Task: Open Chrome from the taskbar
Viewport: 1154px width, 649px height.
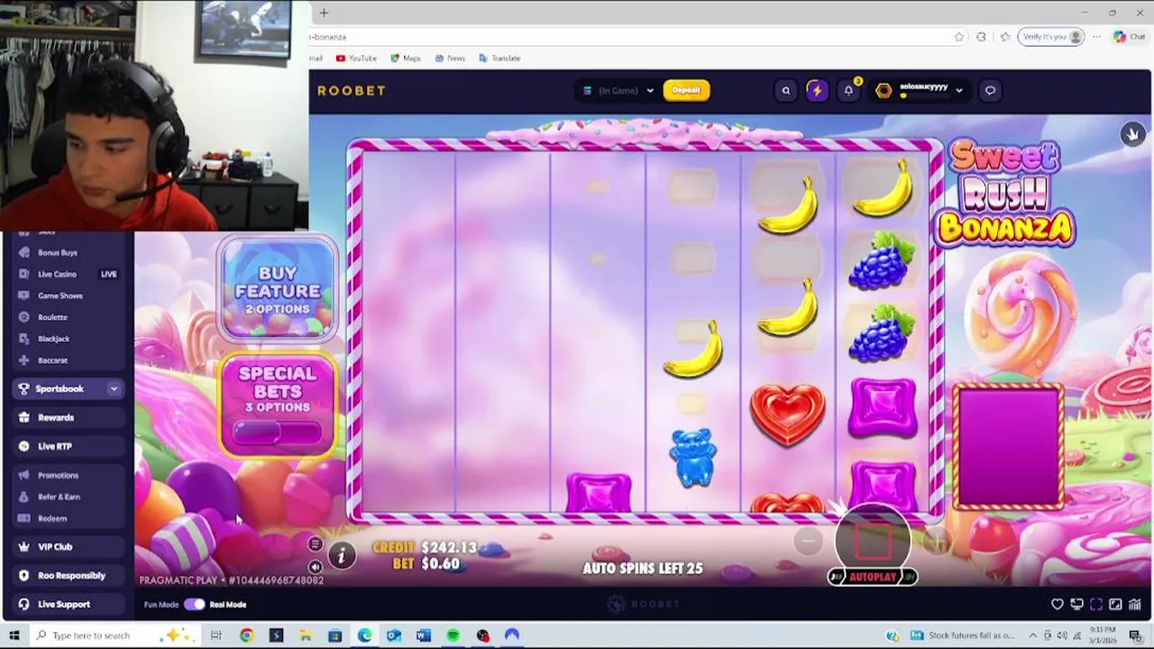Action: (x=246, y=635)
